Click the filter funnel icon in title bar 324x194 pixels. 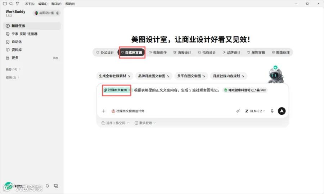[x=17, y=4]
